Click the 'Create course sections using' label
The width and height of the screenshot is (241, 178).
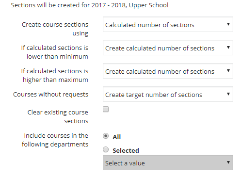click(x=55, y=29)
